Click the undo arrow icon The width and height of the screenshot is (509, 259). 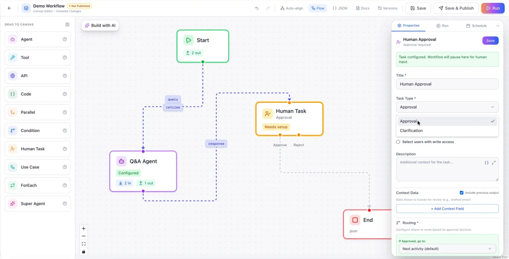point(257,8)
